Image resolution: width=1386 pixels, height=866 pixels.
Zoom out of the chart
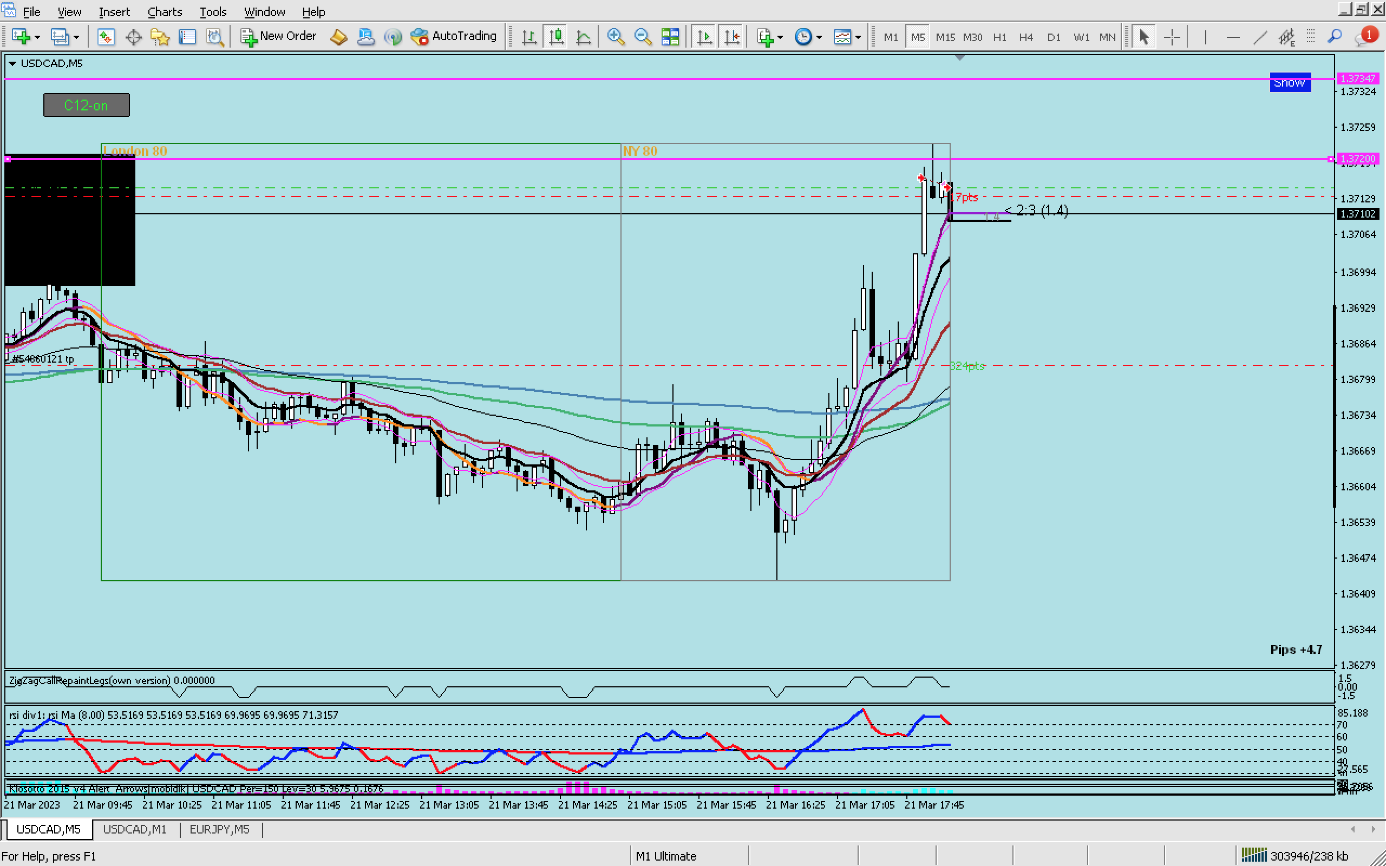click(642, 37)
